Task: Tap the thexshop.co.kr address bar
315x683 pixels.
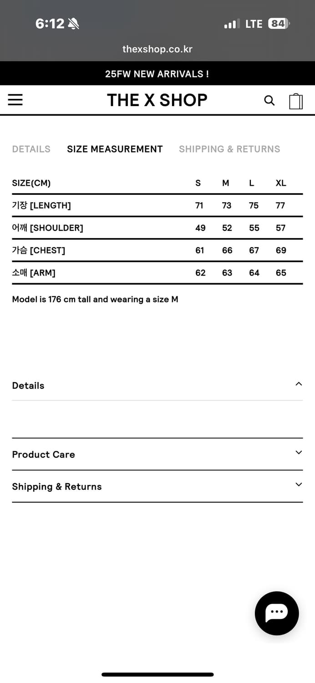Action: click(x=157, y=49)
